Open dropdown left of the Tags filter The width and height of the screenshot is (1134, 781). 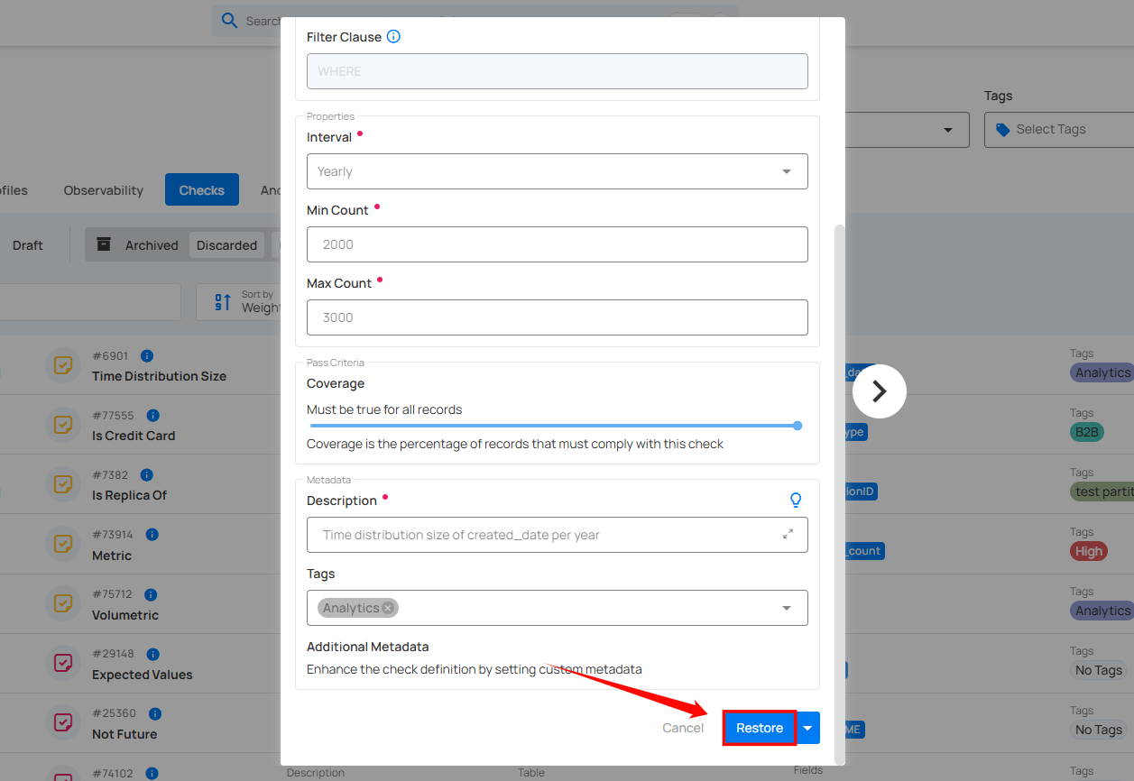(x=948, y=130)
